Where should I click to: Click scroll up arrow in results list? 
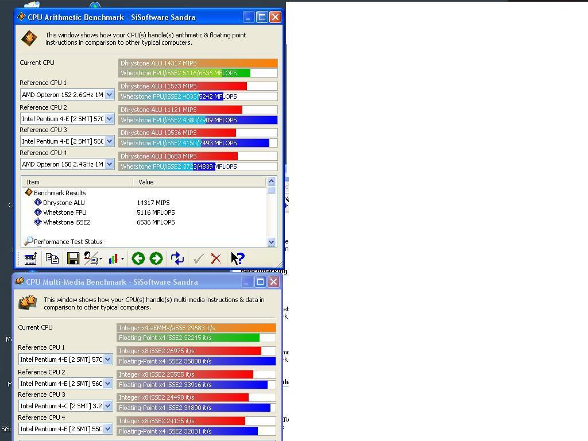(271, 181)
